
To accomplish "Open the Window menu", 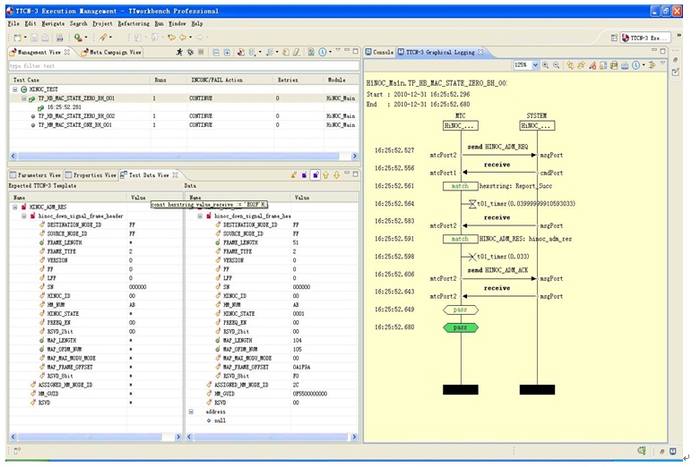I will [x=177, y=23].
